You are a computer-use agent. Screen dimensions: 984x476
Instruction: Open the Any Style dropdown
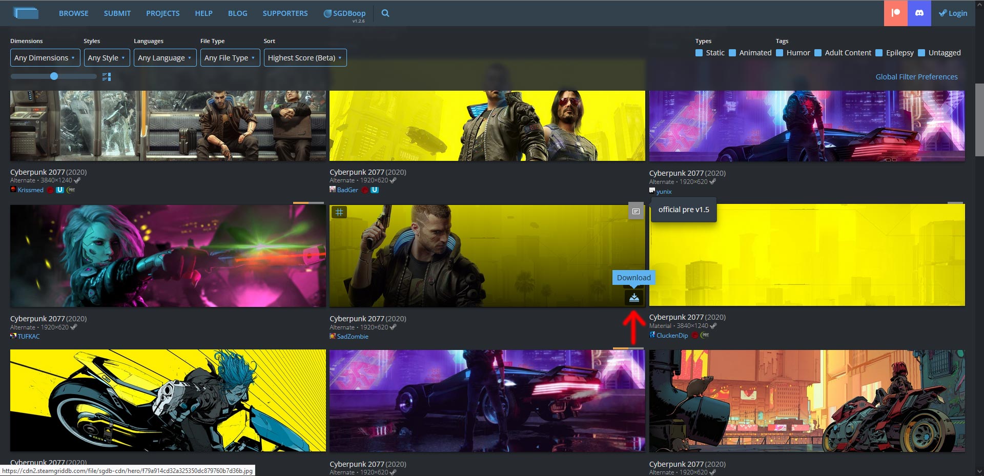pos(107,58)
